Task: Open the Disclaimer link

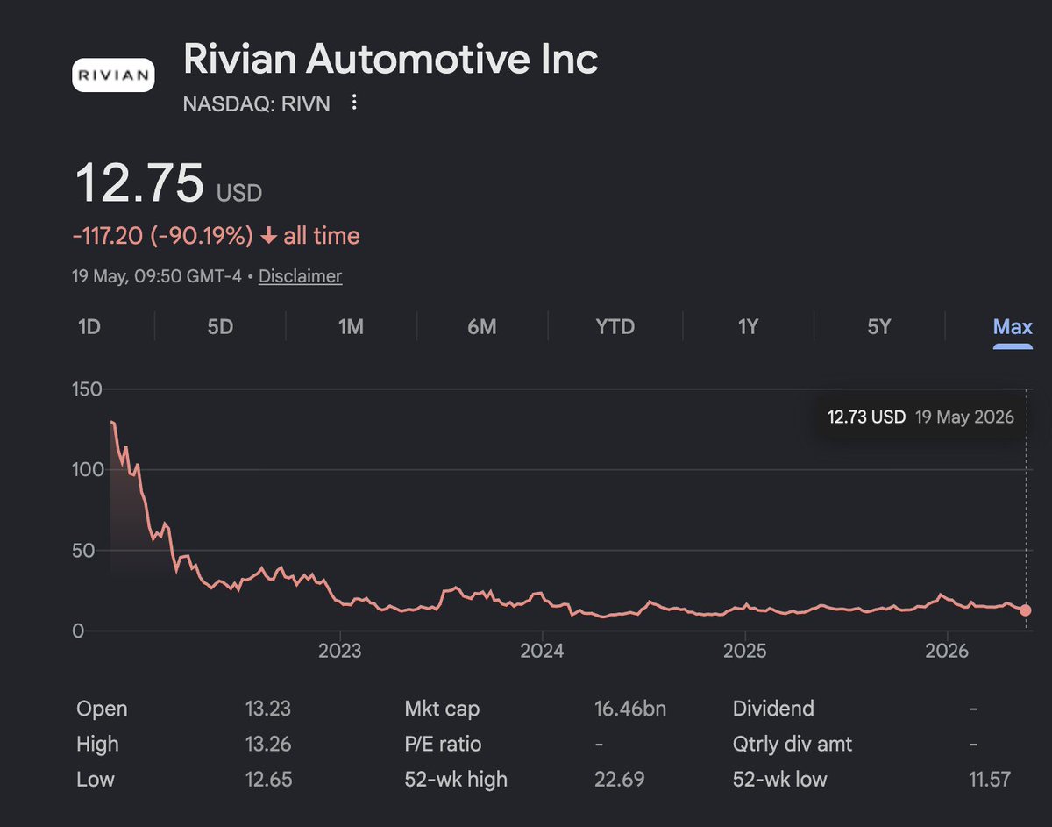Action: 300,276
